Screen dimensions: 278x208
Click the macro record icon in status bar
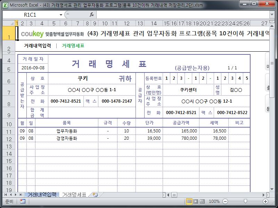[23, 201]
